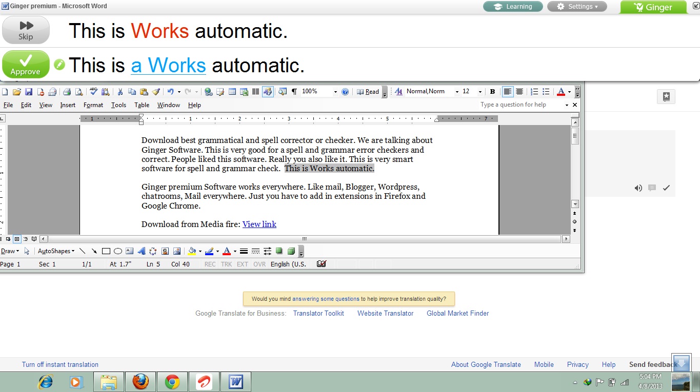Open the AutoShapes dropdown
The height and width of the screenshot is (392, 700).
(x=56, y=251)
